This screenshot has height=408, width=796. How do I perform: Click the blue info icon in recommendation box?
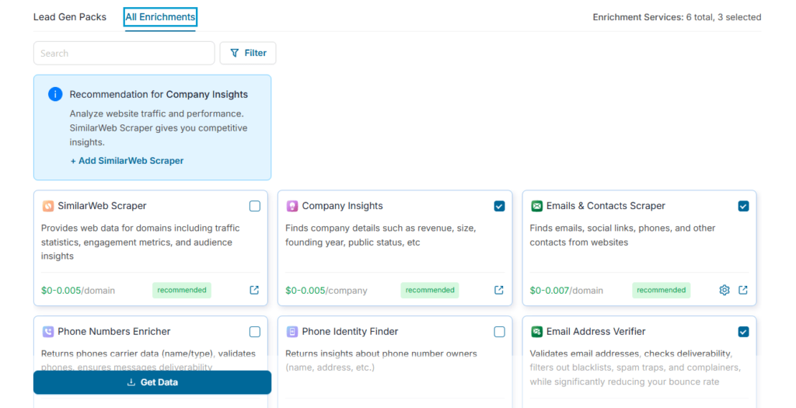point(55,94)
